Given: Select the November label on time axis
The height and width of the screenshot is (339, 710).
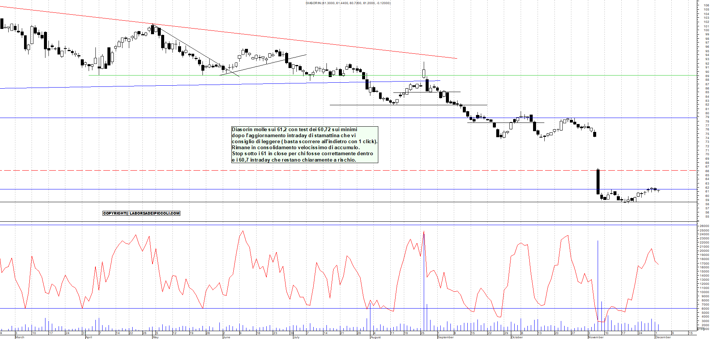Looking at the screenshot, I should pos(596,337).
